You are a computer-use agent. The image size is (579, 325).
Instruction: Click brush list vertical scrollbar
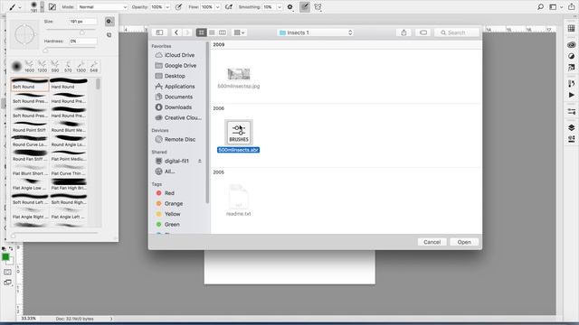[x=98, y=84]
